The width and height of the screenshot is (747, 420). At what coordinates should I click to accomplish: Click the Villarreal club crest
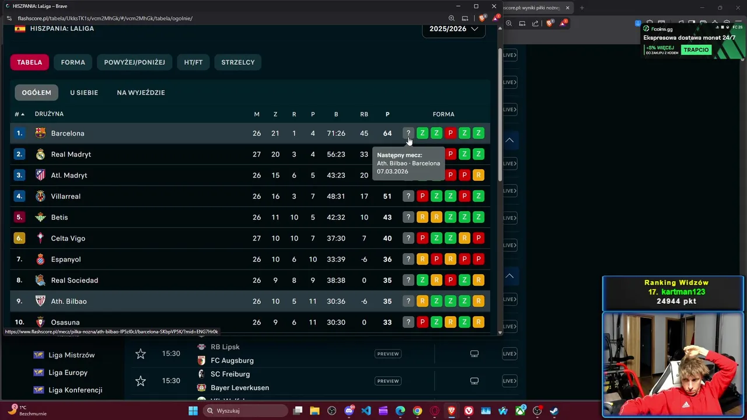pos(40,196)
